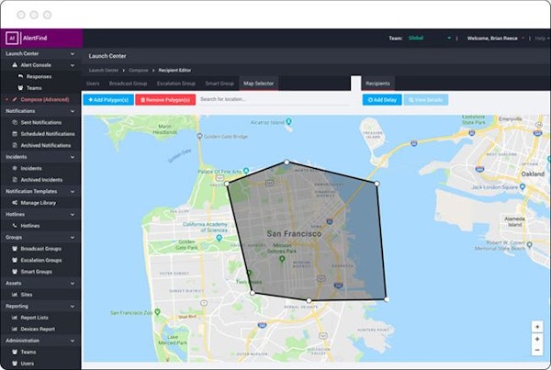Open Teams under Alert Console
Screen dimensions: 551x370
(34, 88)
